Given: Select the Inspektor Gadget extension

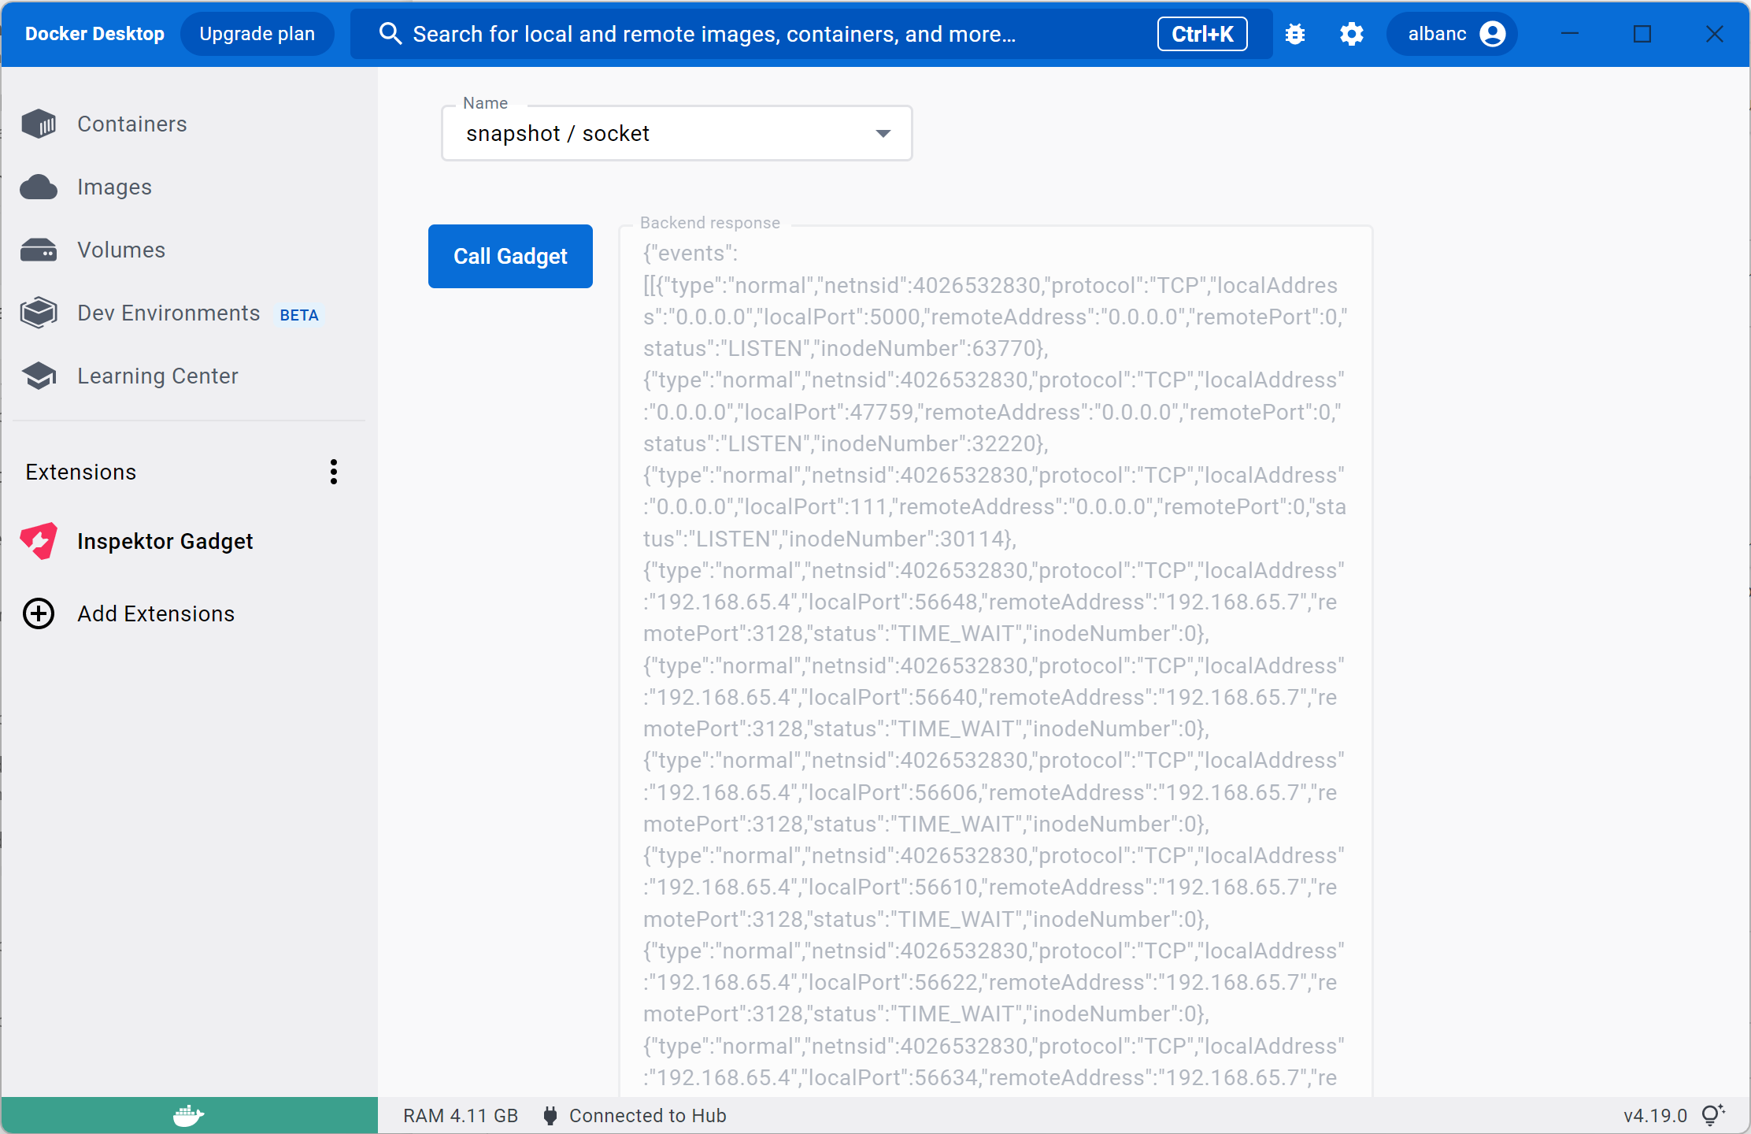Looking at the screenshot, I should tap(165, 541).
